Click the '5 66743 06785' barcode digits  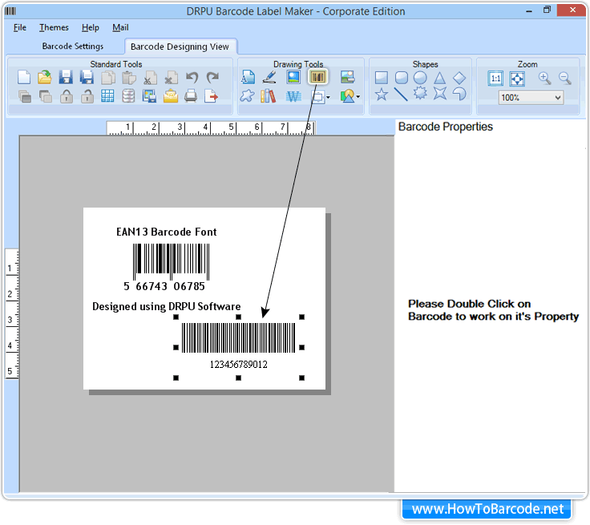pos(164,286)
